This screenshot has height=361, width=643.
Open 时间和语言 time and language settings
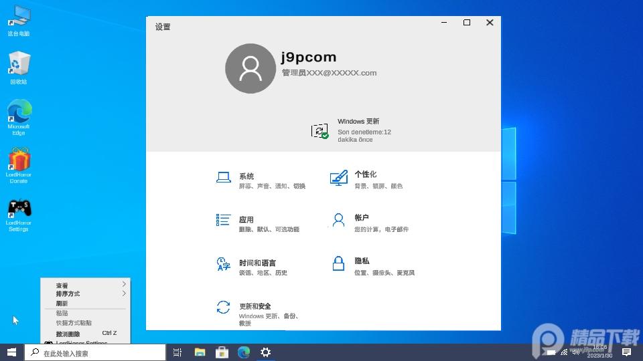coord(257,263)
